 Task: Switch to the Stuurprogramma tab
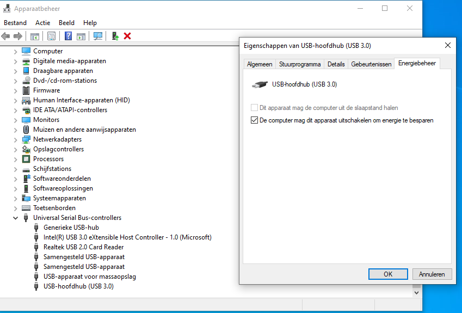(299, 64)
